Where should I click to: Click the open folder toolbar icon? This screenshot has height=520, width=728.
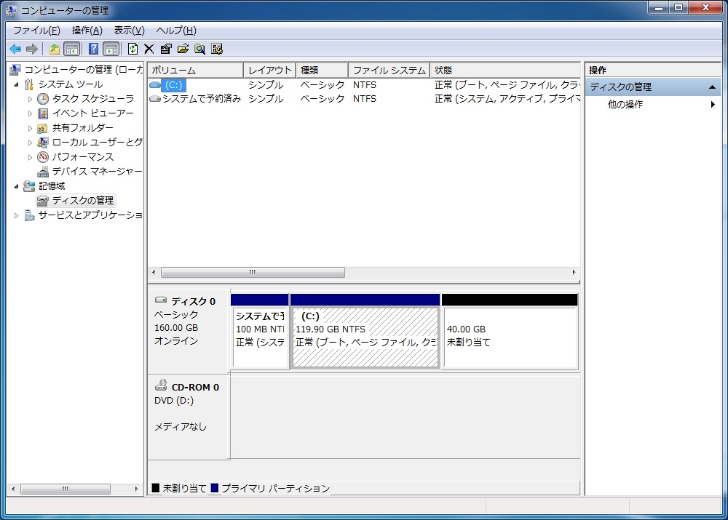183,49
